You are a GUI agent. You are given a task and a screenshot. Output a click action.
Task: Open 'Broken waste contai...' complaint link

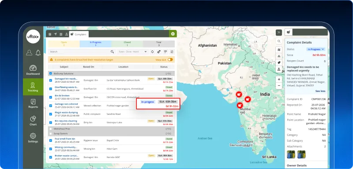67,156
